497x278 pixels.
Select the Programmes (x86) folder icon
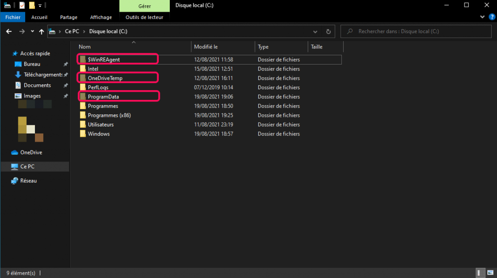coord(83,115)
